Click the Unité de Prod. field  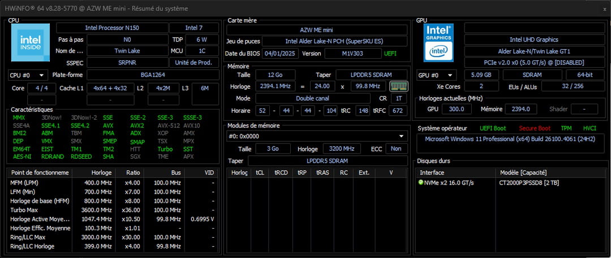pyautogui.click(x=194, y=62)
